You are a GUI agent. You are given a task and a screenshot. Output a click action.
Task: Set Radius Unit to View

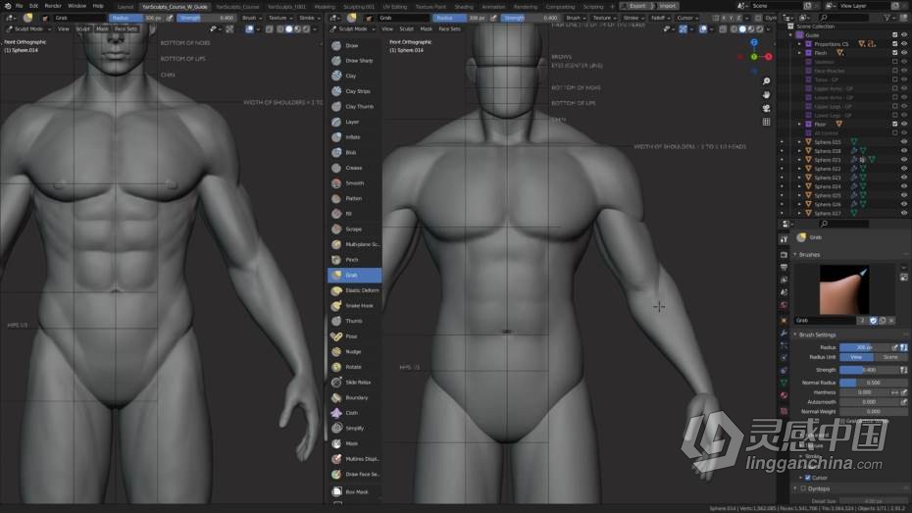pyautogui.click(x=856, y=357)
